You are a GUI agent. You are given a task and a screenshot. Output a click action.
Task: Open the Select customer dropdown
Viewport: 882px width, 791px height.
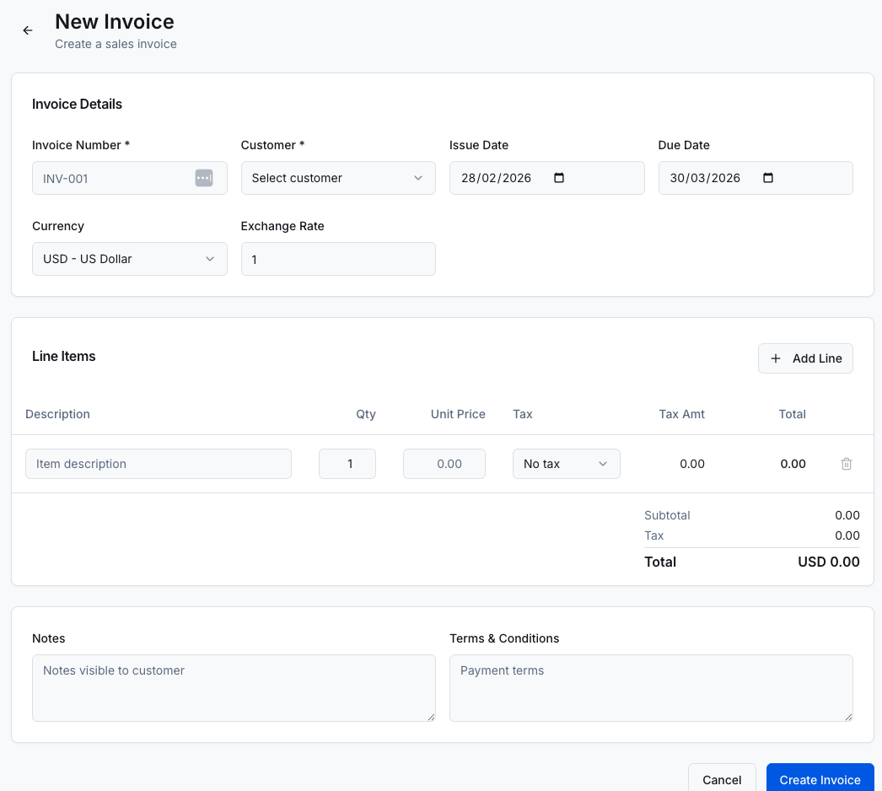pyautogui.click(x=338, y=178)
